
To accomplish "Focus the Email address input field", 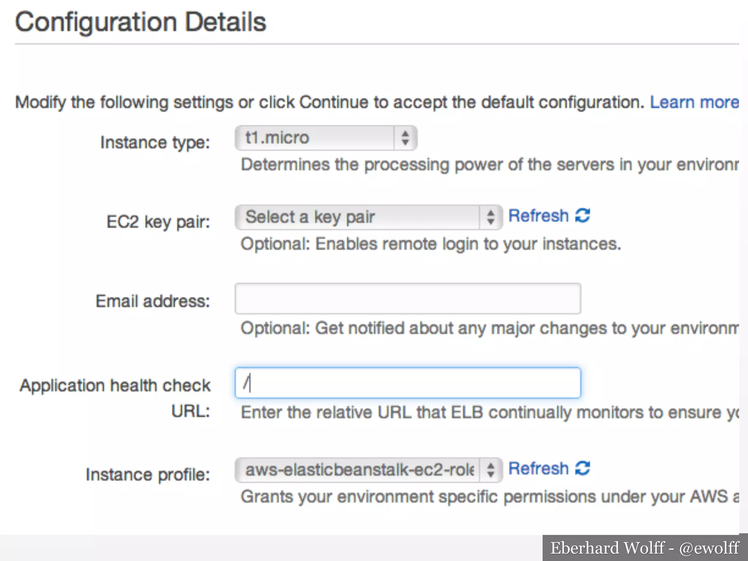I will pyautogui.click(x=408, y=298).
